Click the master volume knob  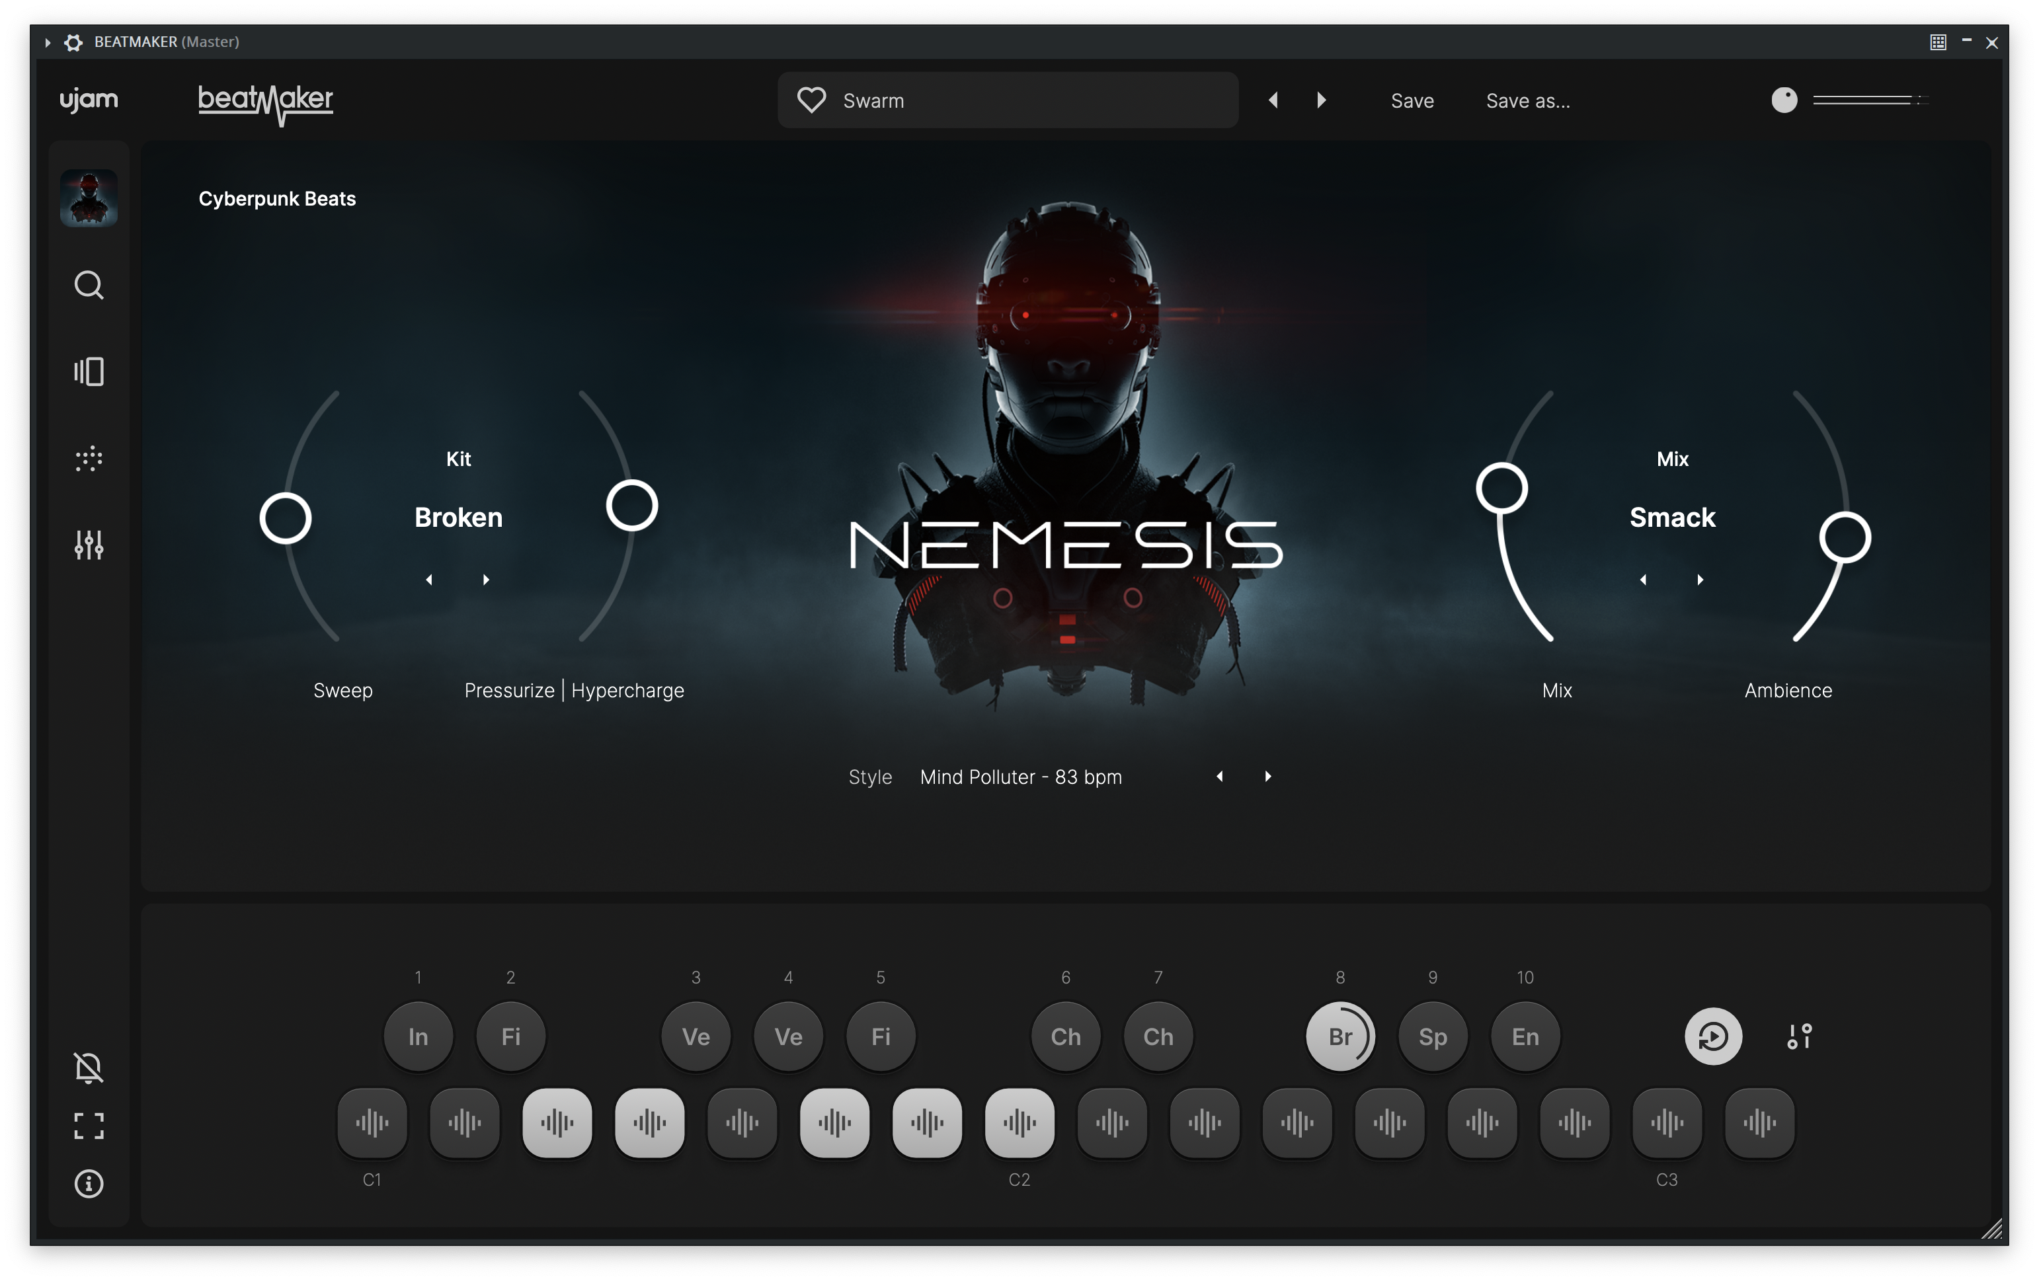pyautogui.click(x=1784, y=100)
